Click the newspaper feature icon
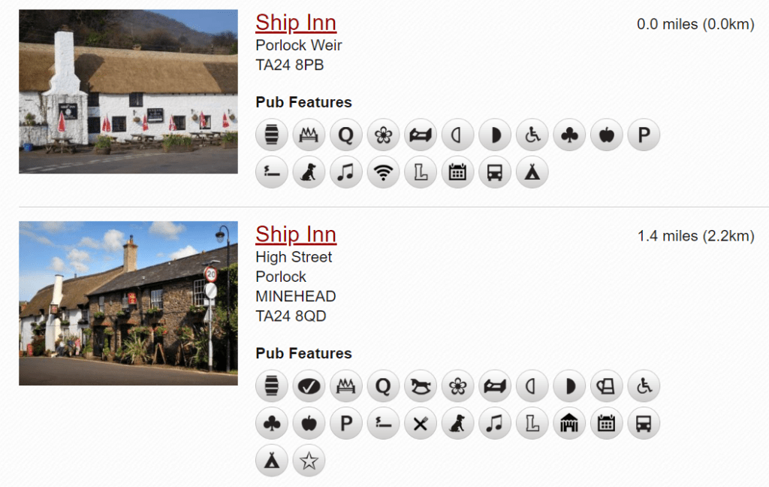Image resolution: width=769 pixels, height=487 pixels. coord(607,386)
